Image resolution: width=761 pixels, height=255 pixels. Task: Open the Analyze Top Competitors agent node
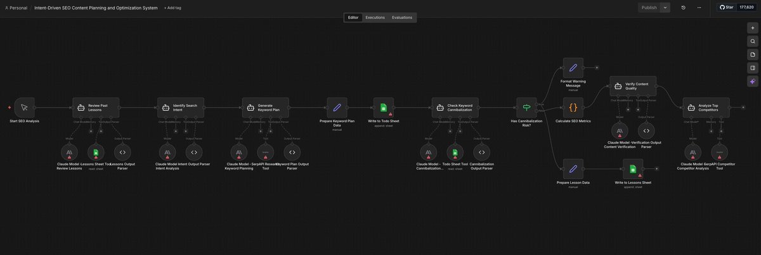[706, 108]
